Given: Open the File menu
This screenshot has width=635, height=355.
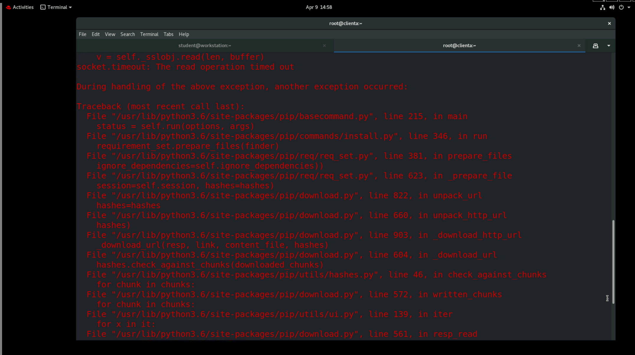Looking at the screenshot, I should pyautogui.click(x=82, y=34).
